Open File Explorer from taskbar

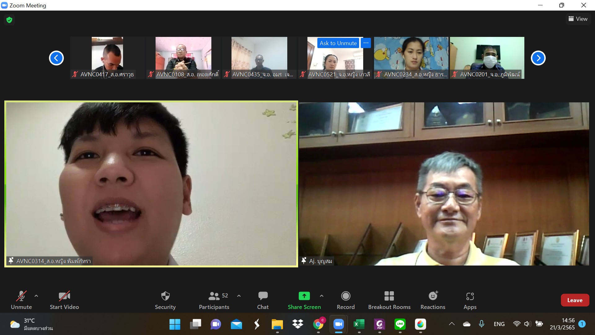click(x=277, y=324)
